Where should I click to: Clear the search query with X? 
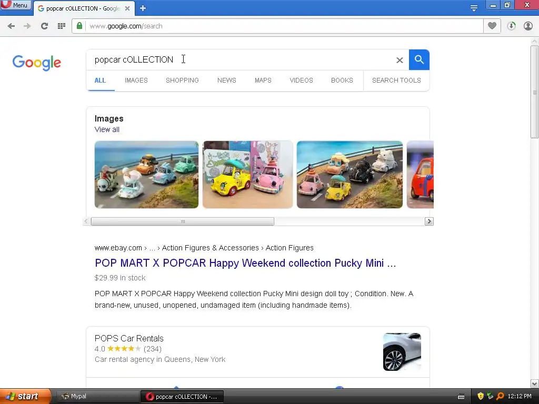pos(400,60)
